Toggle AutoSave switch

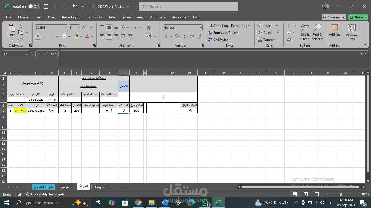[34, 6]
